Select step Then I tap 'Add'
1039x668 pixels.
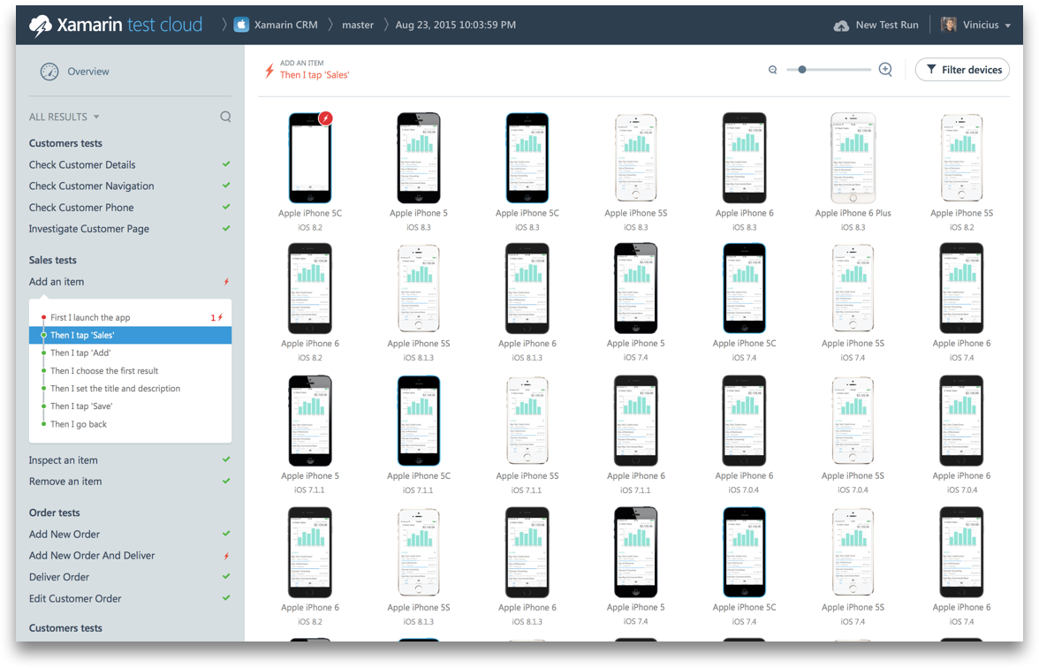80,353
